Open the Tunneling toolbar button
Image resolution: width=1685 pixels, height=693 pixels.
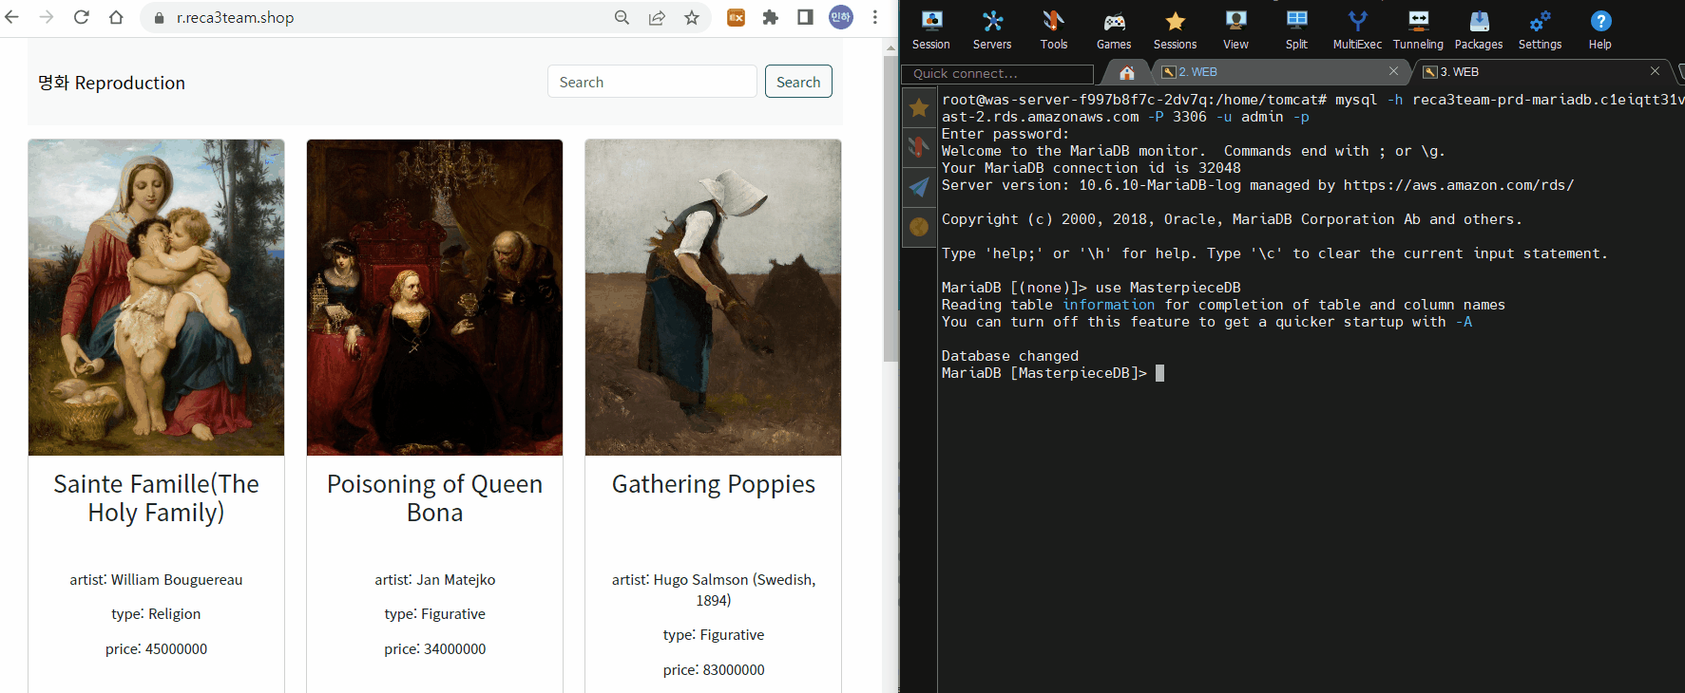tap(1418, 29)
